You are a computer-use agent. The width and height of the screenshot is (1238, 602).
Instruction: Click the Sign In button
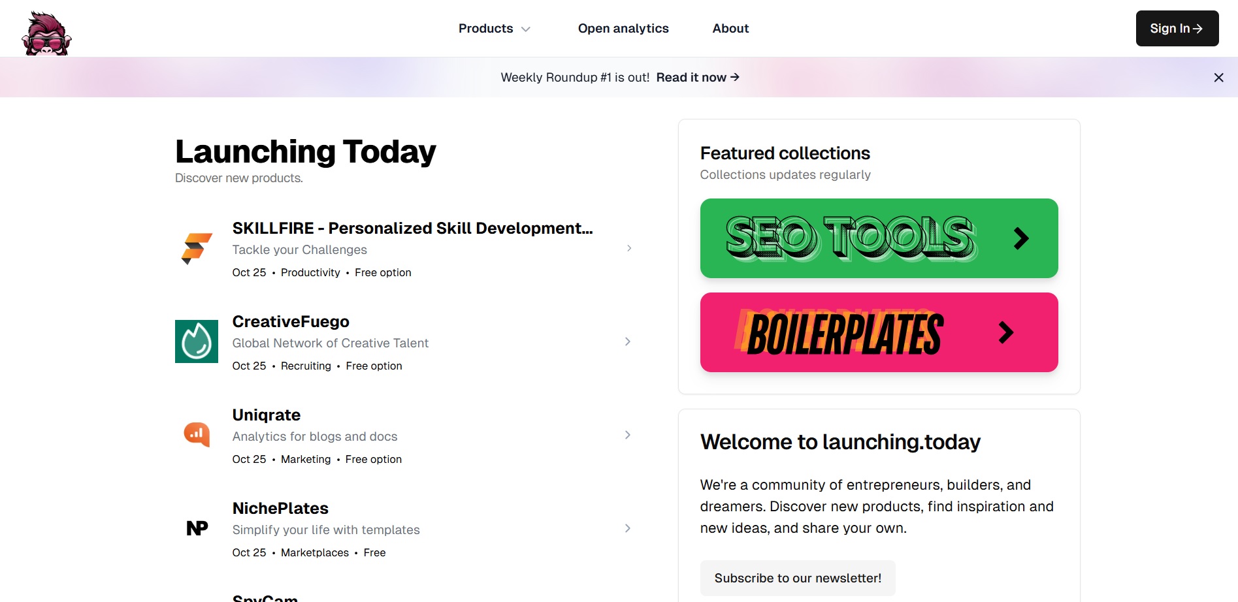[1177, 29]
